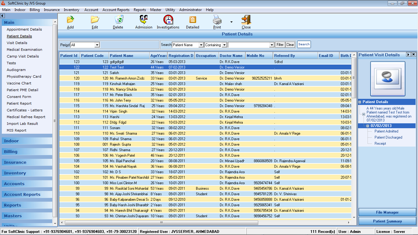This screenshot has width=418, height=235.
Task: Open the Utility menu
Action: (170, 9)
